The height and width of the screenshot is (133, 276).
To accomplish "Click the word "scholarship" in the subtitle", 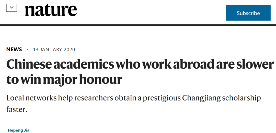I will [241, 98].
